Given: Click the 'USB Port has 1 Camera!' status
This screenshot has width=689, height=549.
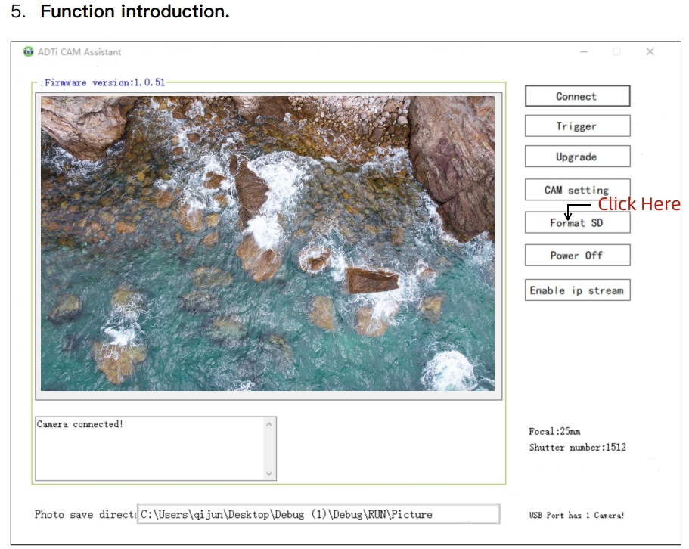Looking at the screenshot, I should pos(576,516).
